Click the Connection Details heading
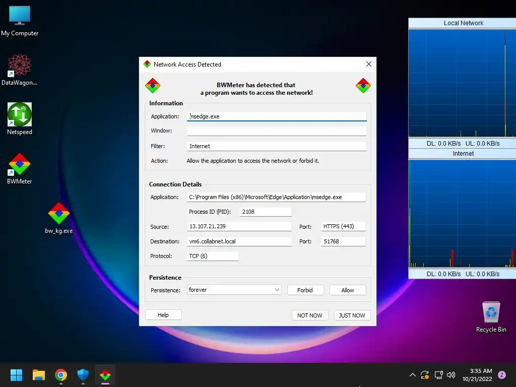Image resolution: width=516 pixels, height=387 pixels. click(x=175, y=184)
